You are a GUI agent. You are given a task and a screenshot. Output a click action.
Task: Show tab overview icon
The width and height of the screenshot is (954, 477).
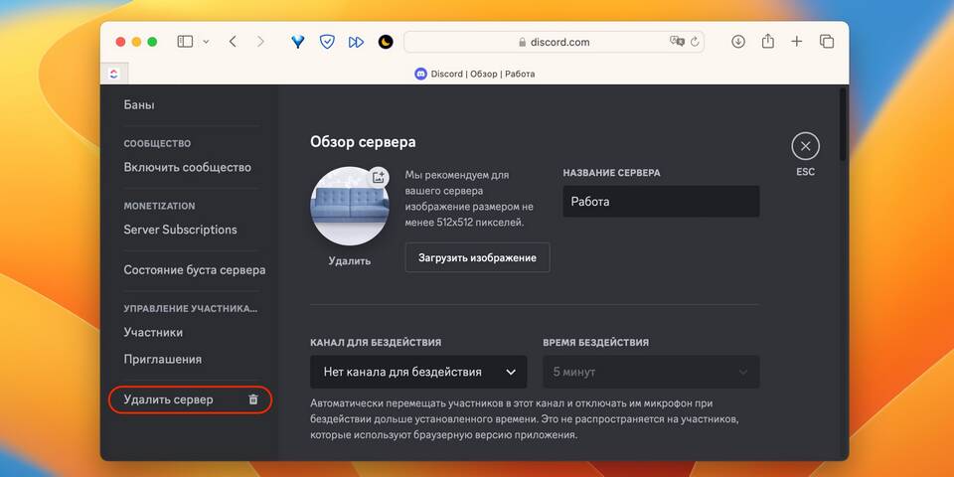pyautogui.click(x=826, y=42)
